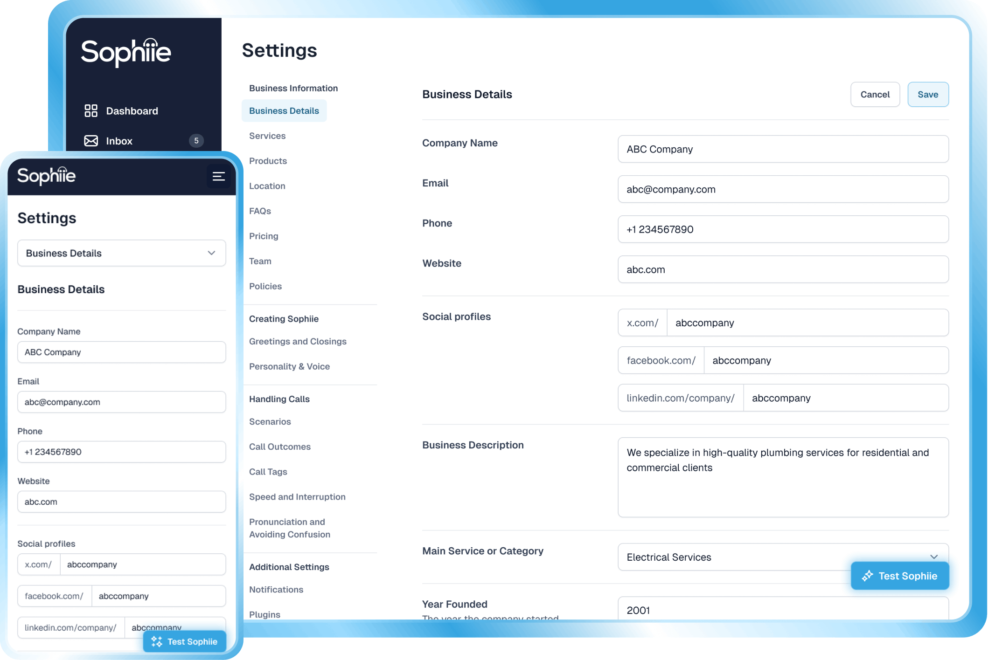Click the "Business Information" sidebar heading

293,89
